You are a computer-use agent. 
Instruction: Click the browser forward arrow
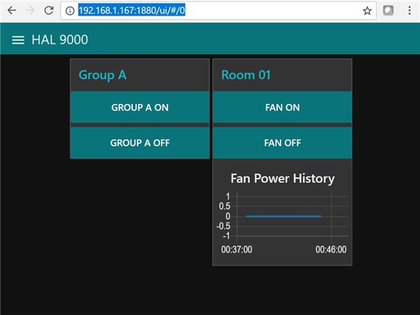pos(30,10)
